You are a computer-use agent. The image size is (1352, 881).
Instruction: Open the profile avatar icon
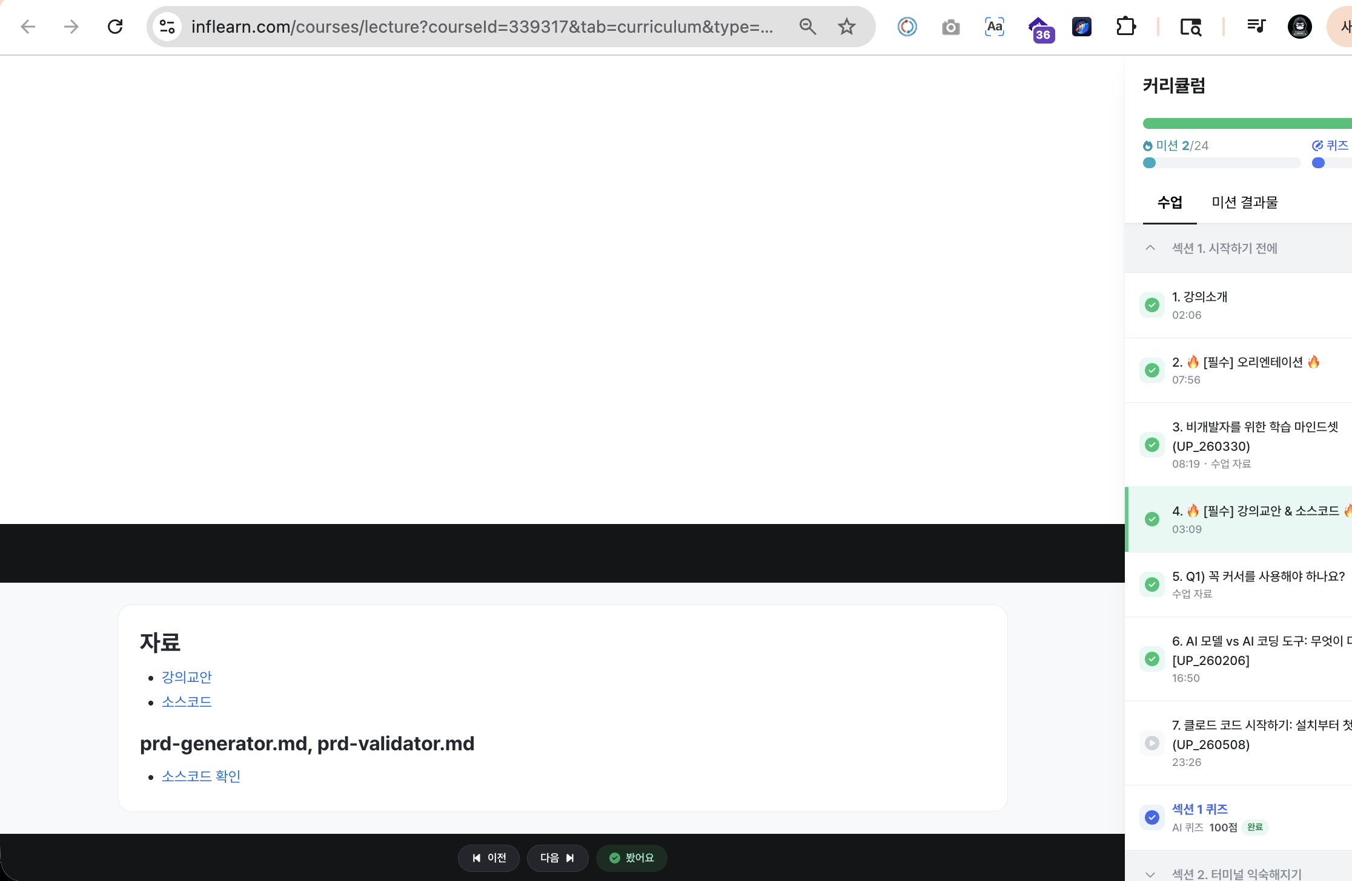tap(1300, 27)
